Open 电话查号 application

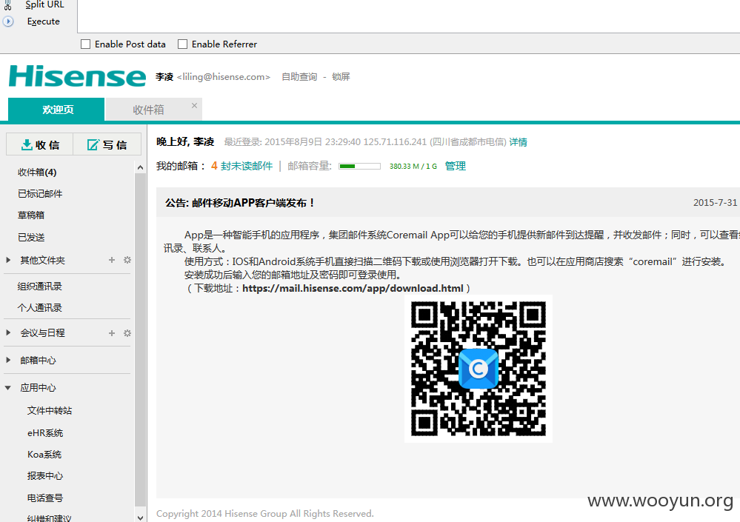click(x=45, y=498)
